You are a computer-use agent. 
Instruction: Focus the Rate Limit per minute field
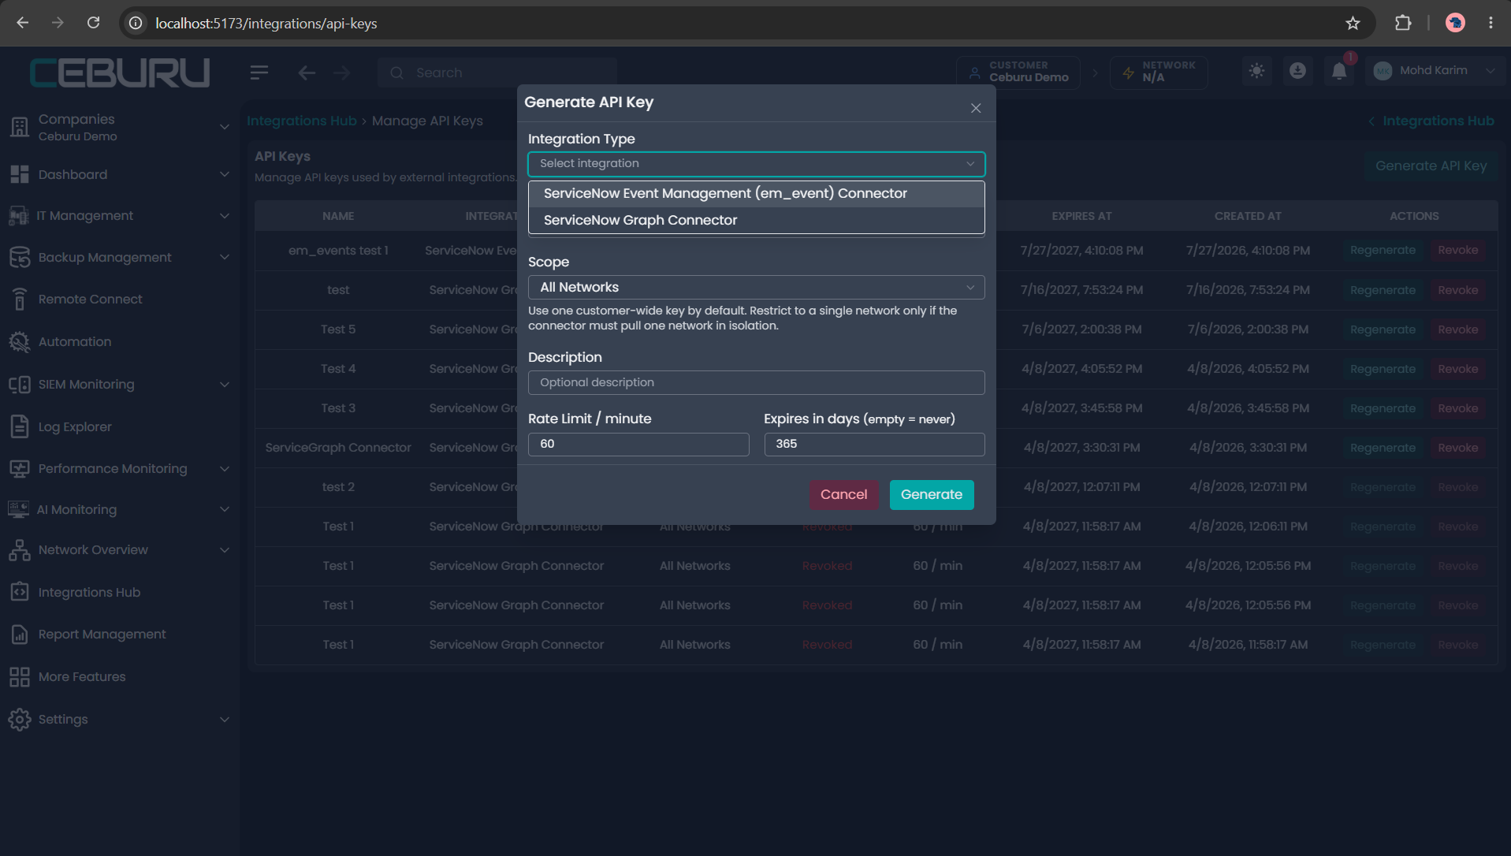coord(638,444)
